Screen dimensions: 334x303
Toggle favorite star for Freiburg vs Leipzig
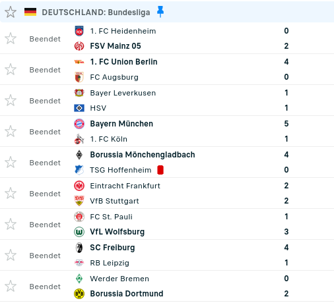click(11, 255)
